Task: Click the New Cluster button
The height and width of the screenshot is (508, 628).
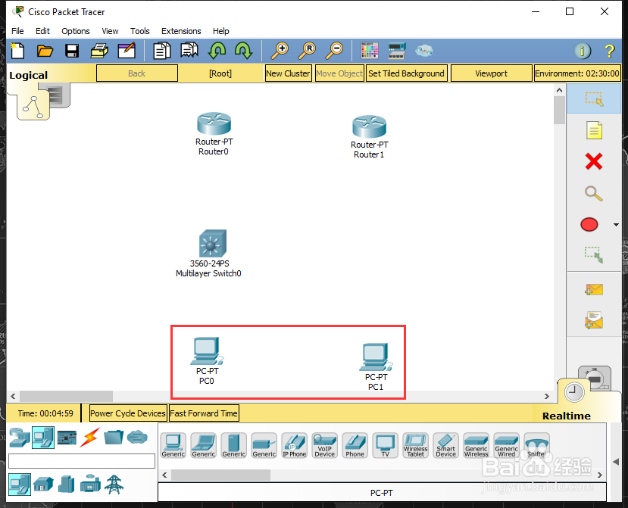Action: 288,73
